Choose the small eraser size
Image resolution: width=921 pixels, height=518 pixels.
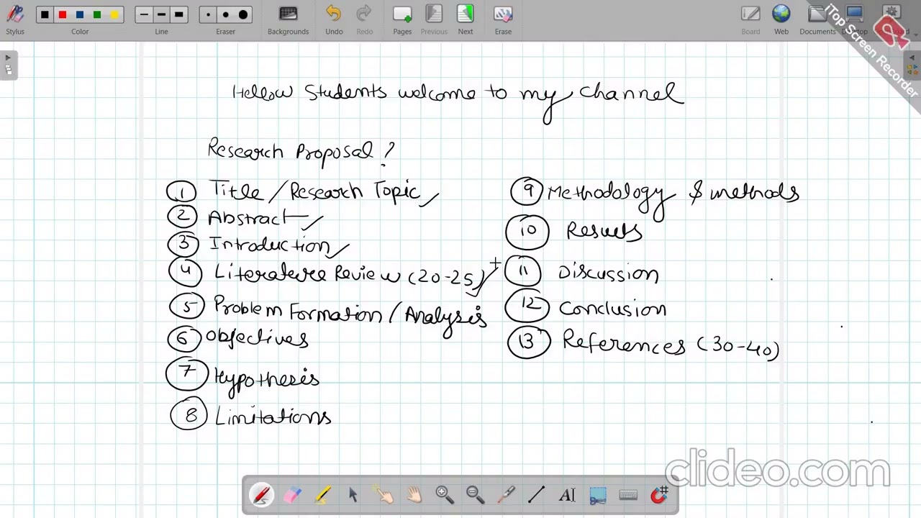point(208,14)
